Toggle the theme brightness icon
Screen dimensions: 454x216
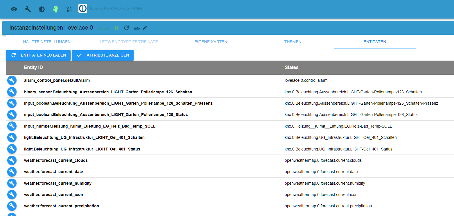42,9
